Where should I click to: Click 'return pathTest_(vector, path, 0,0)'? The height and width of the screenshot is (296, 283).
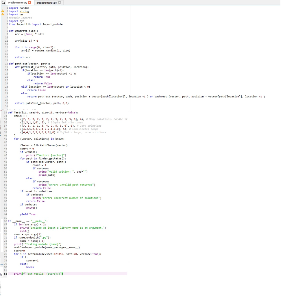42,103
